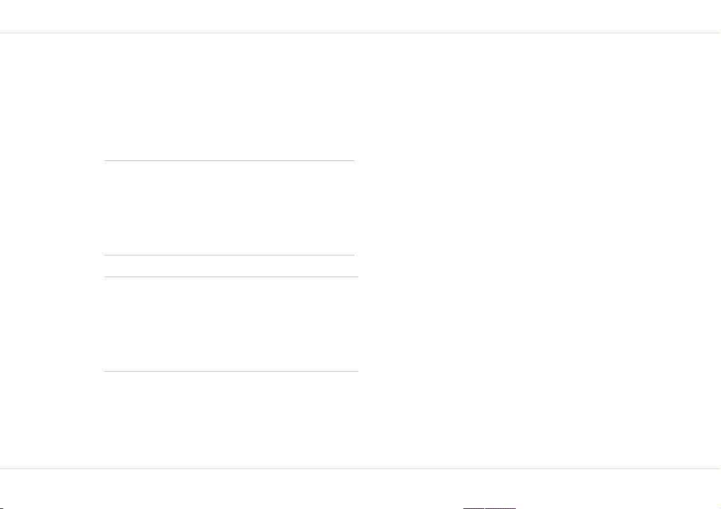This screenshot has width=721, height=509.
Task: Click inside the empty lower bordered block
Action: click(231, 324)
